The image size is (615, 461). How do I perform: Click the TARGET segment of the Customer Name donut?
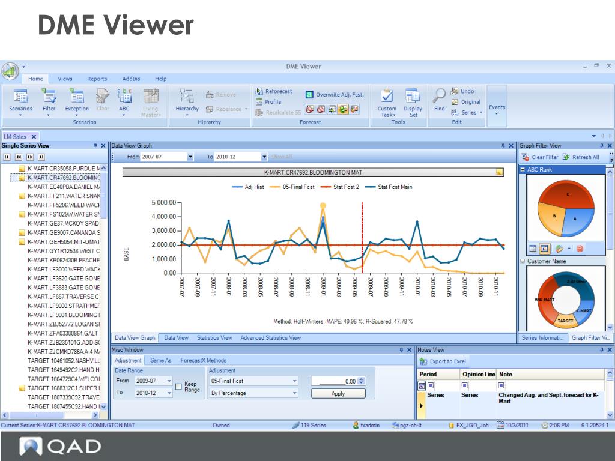(565, 321)
